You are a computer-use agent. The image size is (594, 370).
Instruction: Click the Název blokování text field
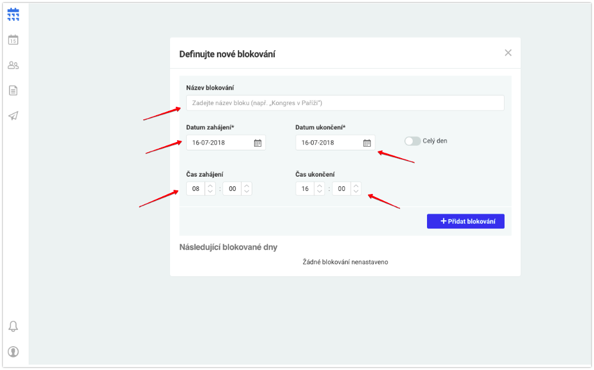(x=345, y=103)
